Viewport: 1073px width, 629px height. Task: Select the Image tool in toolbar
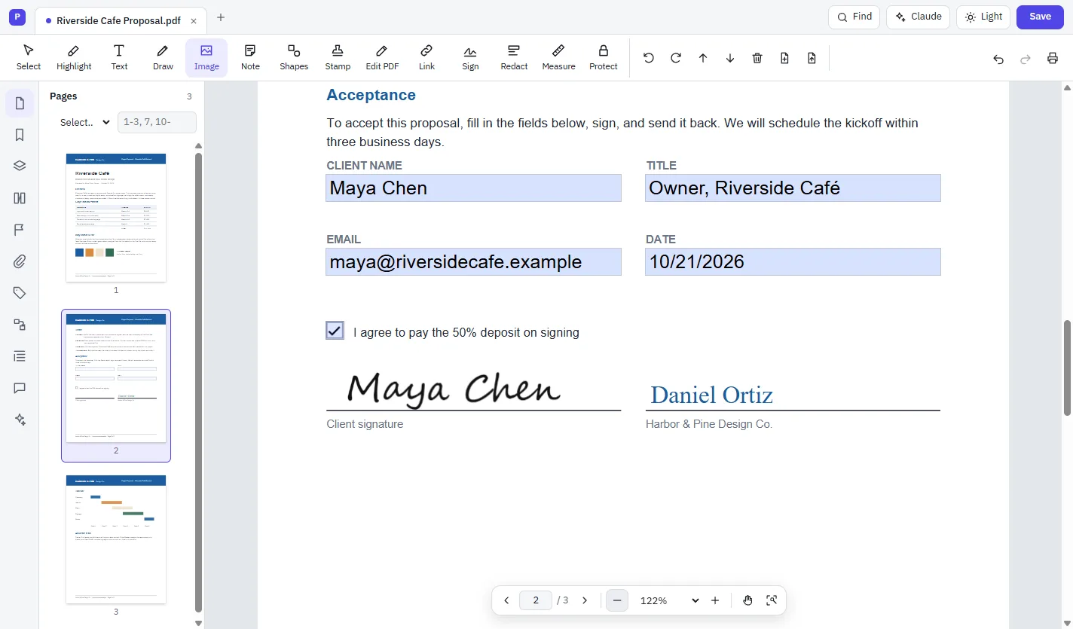point(206,57)
